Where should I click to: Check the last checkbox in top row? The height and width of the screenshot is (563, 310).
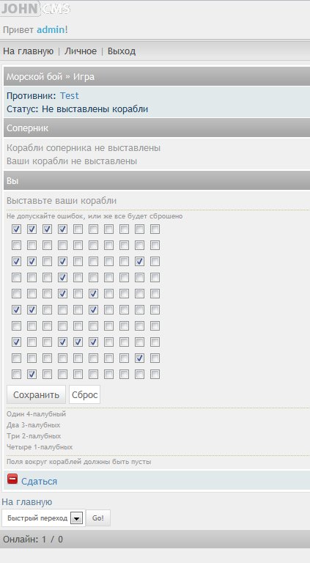pyautogui.click(x=155, y=229)
